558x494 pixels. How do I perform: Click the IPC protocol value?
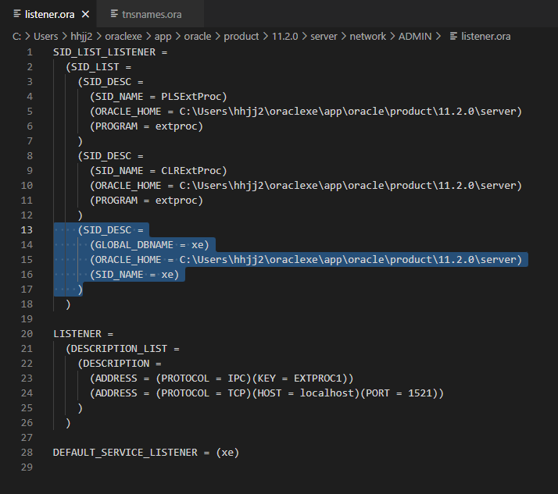tap(237, 378)
